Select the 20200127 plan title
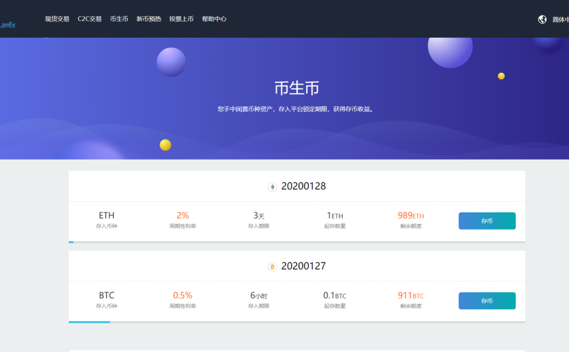This screenshot has width=569, height=352. coord(303,266)
